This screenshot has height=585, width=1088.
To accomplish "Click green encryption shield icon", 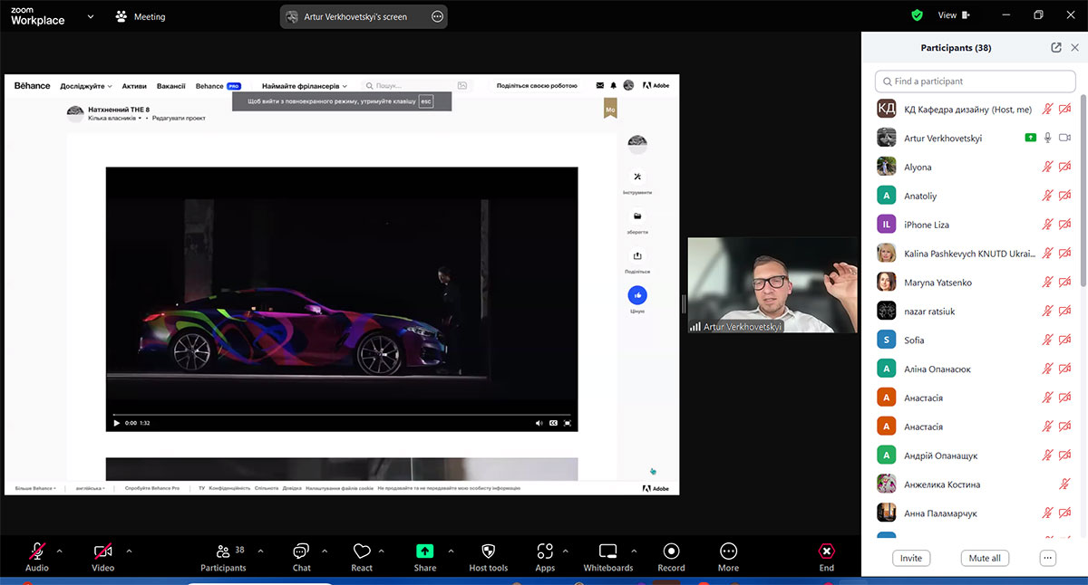I will point(918,15).
